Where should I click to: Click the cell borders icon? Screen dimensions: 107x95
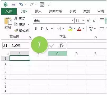click(59, 28)
